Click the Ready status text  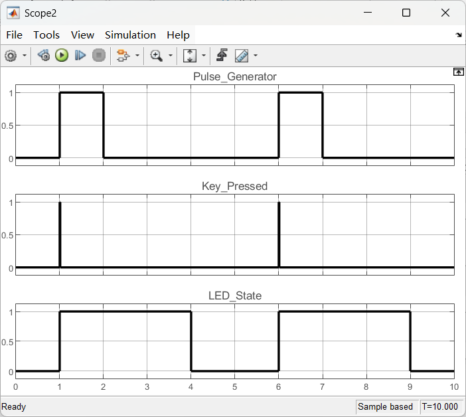14,406
